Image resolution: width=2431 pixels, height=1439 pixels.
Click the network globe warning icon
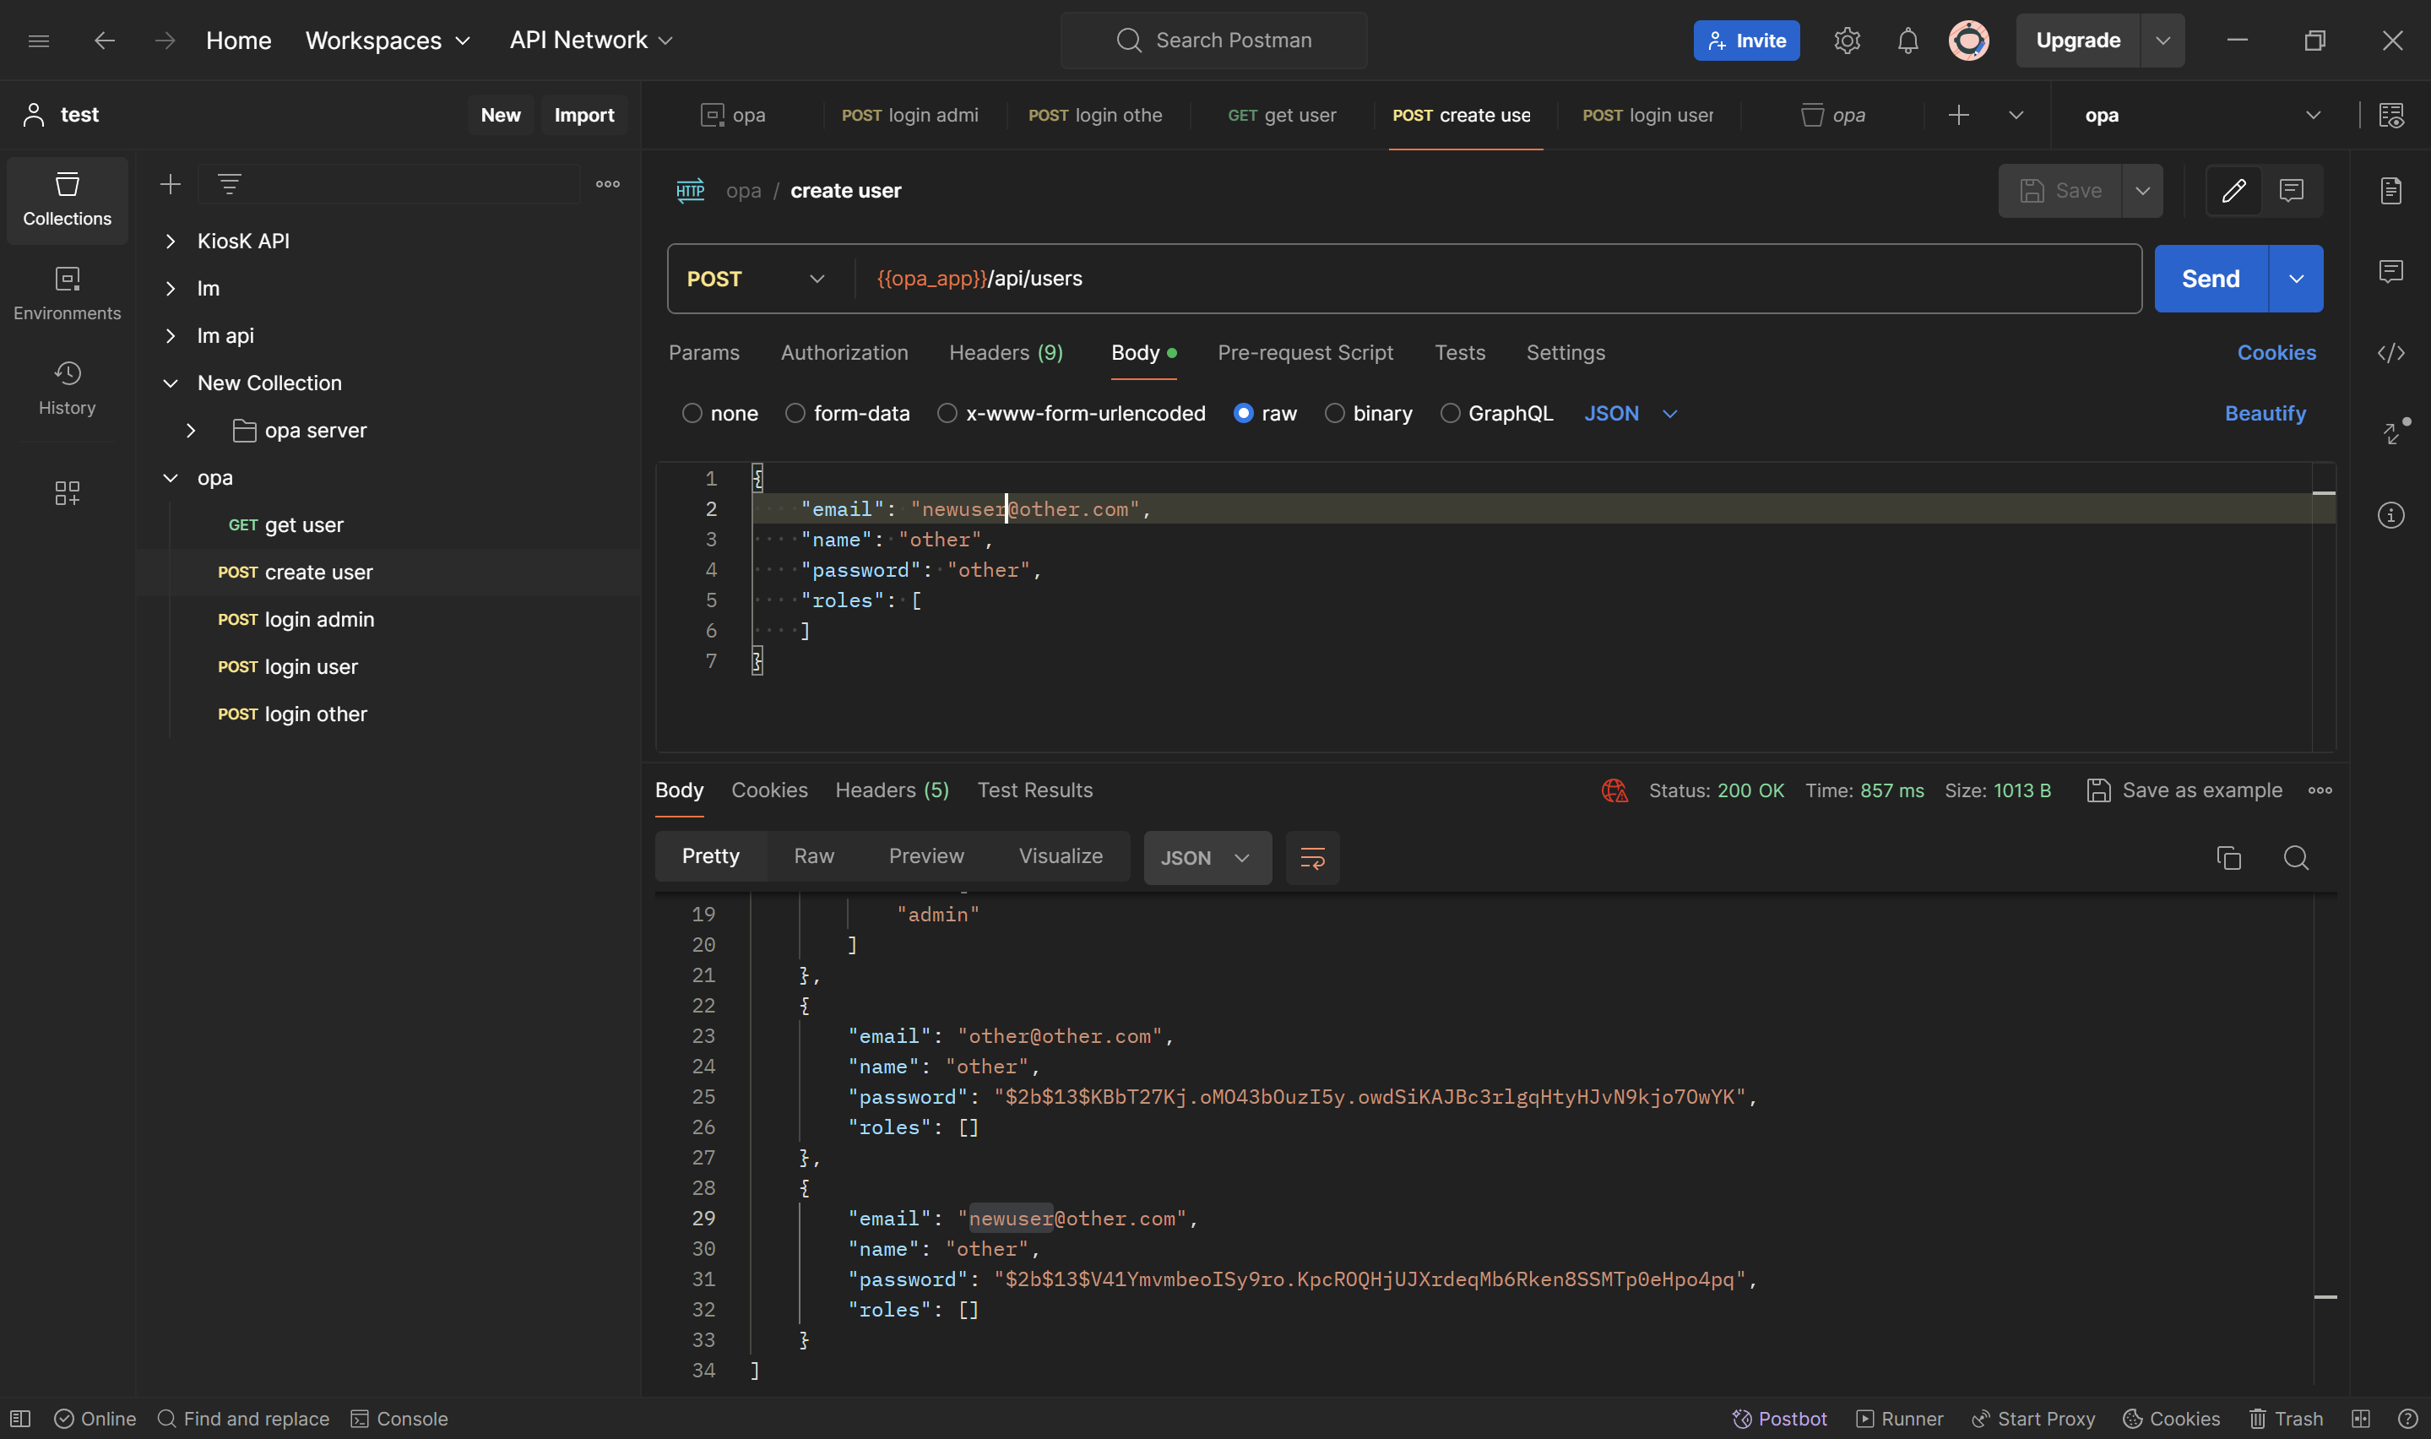pyautogui.click(x=1614, y=791)
